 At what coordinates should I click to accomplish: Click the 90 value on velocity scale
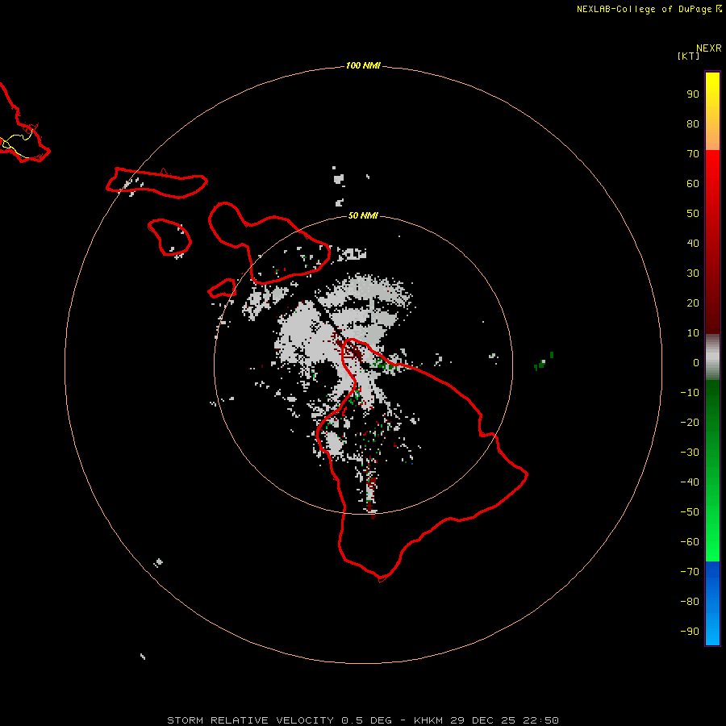693,94
